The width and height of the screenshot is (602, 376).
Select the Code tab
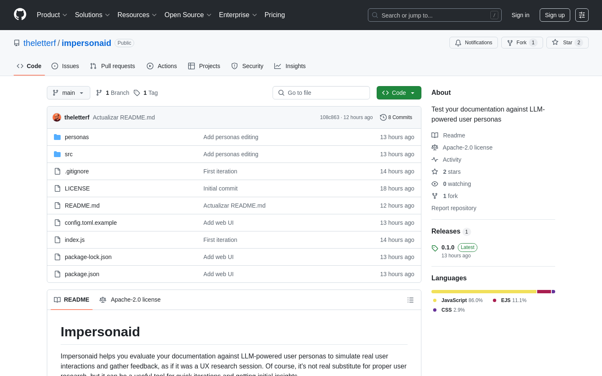[x=29, y=66]
